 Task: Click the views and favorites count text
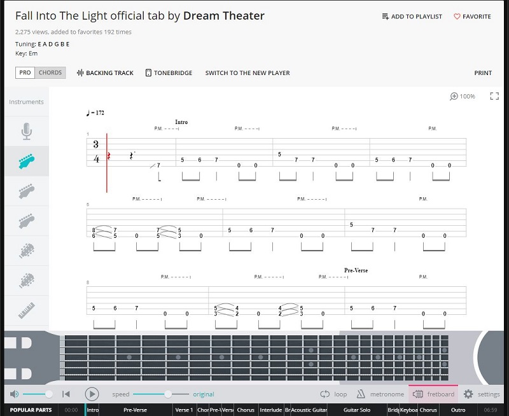pos(73,32)
